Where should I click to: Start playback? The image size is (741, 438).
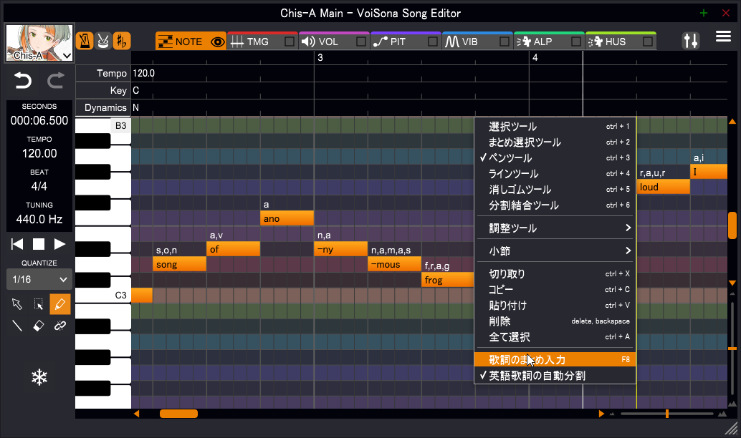(x=59, y=244)
